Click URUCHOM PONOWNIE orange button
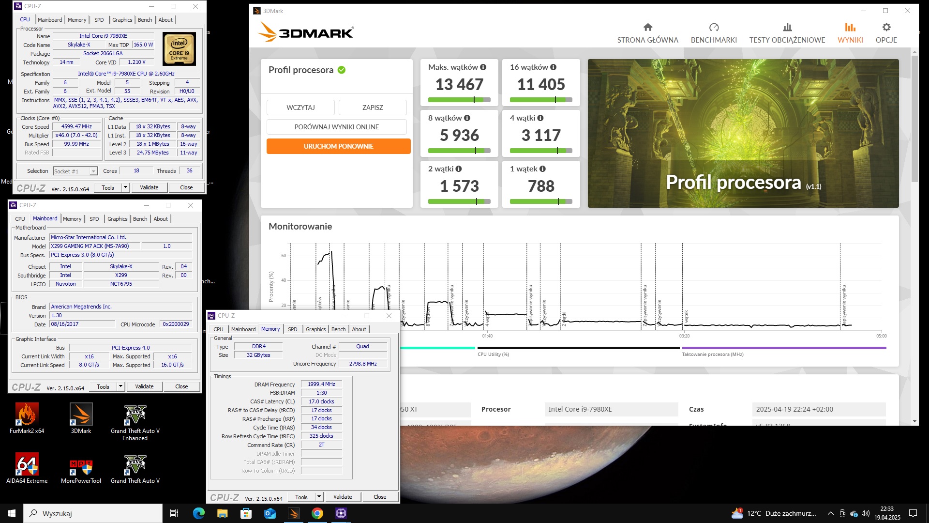The image size is (929, 523). (x=338, y=146)
